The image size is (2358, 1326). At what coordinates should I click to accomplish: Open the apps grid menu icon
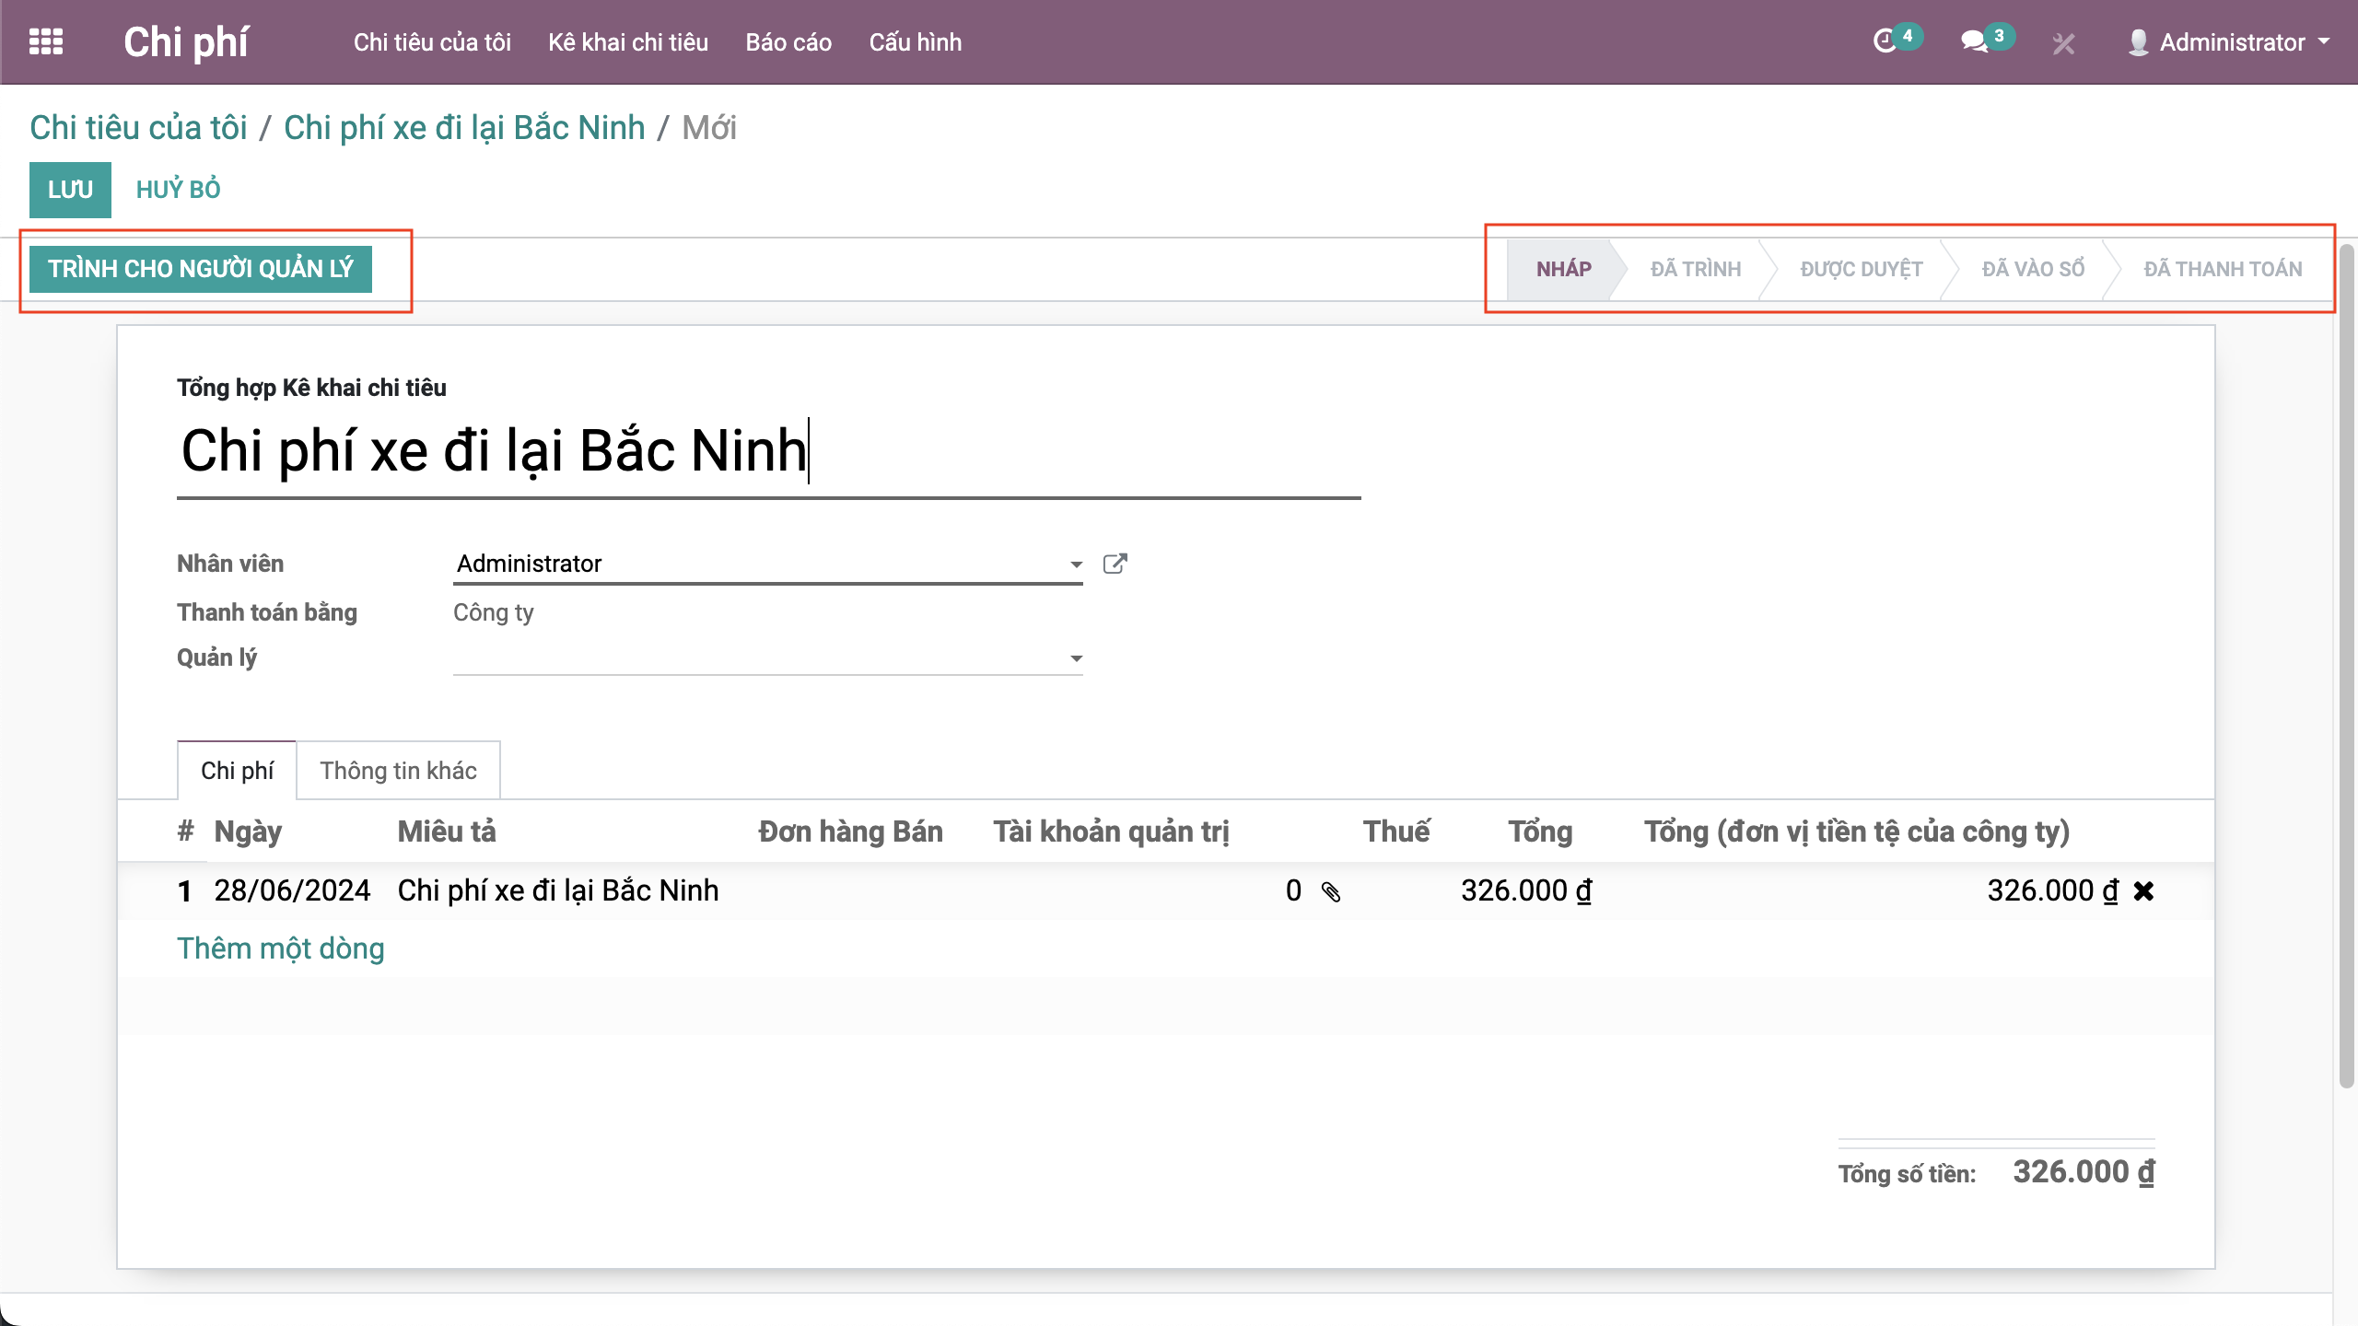(45, 42)
